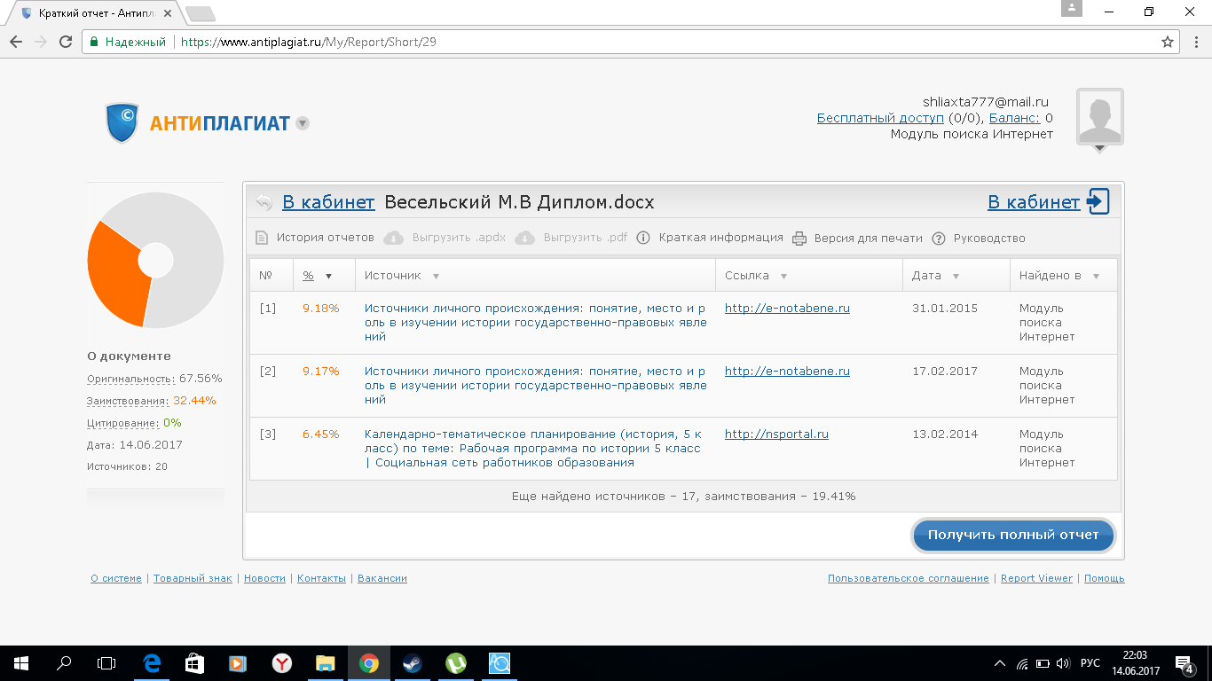Open Версия для печати print version
The height and width of the screenshot is (681, 1212).
point(868,238)
